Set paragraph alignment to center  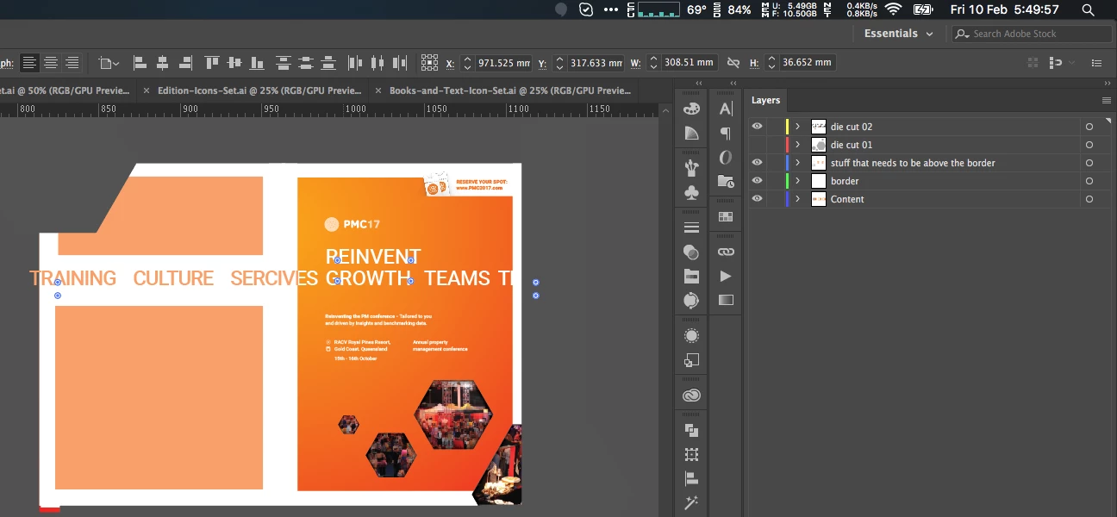(51, 63)
